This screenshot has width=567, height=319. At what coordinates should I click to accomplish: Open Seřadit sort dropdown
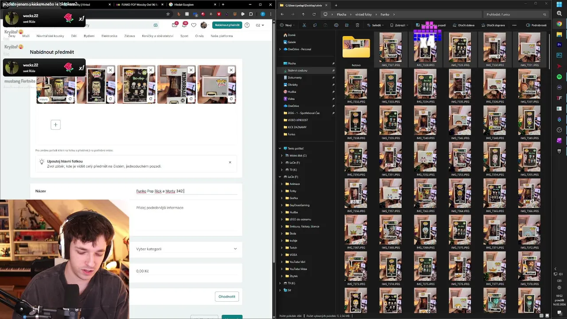point(377,25)
